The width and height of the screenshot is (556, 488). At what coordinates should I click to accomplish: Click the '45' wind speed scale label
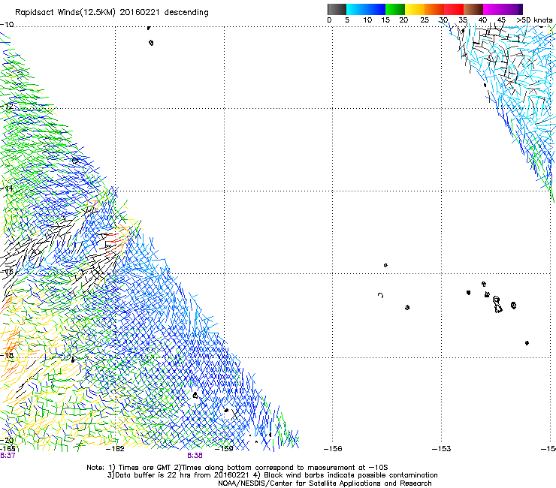501,20
